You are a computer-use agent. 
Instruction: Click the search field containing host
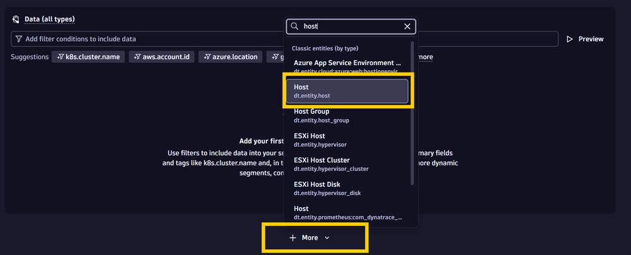351,26
